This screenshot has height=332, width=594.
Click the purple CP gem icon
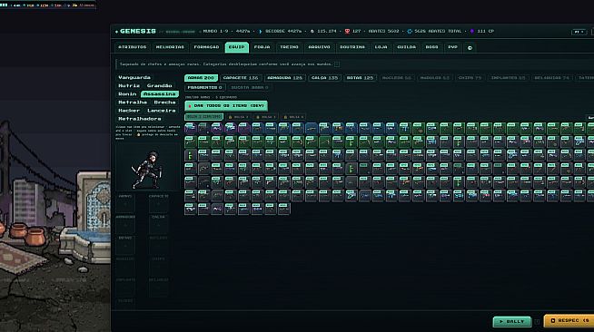tap(472, 32)
